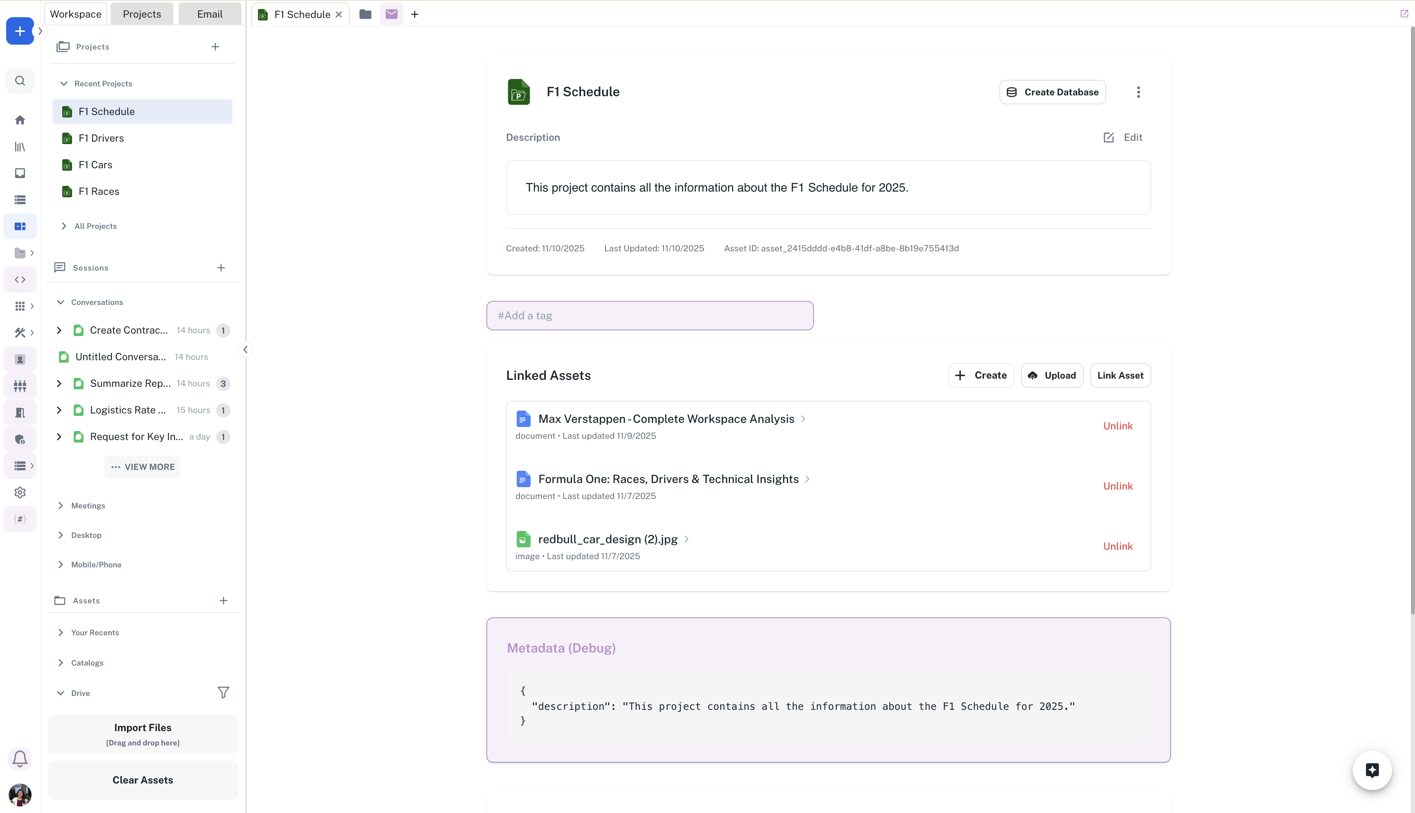
Task: Click the three-dot more options menu
Action: tap(1138, 92)
